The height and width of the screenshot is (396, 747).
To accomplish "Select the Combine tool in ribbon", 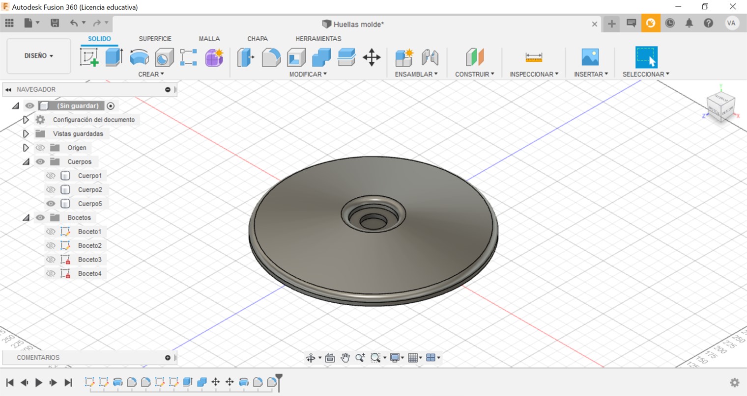I will coord(321,57).
